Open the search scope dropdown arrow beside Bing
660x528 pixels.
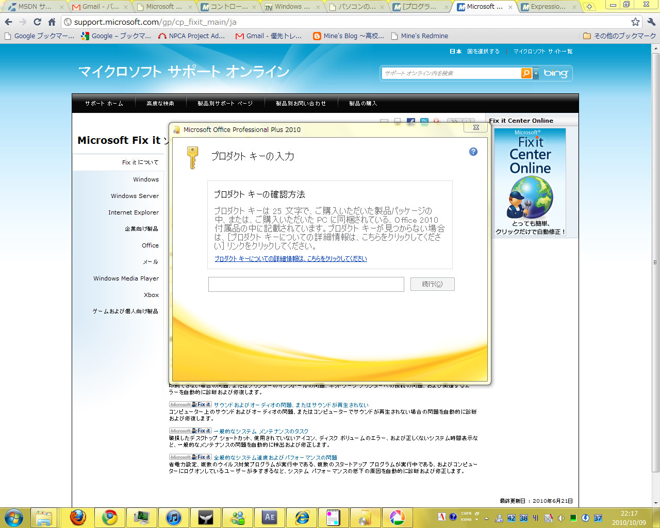coord(536,73)
